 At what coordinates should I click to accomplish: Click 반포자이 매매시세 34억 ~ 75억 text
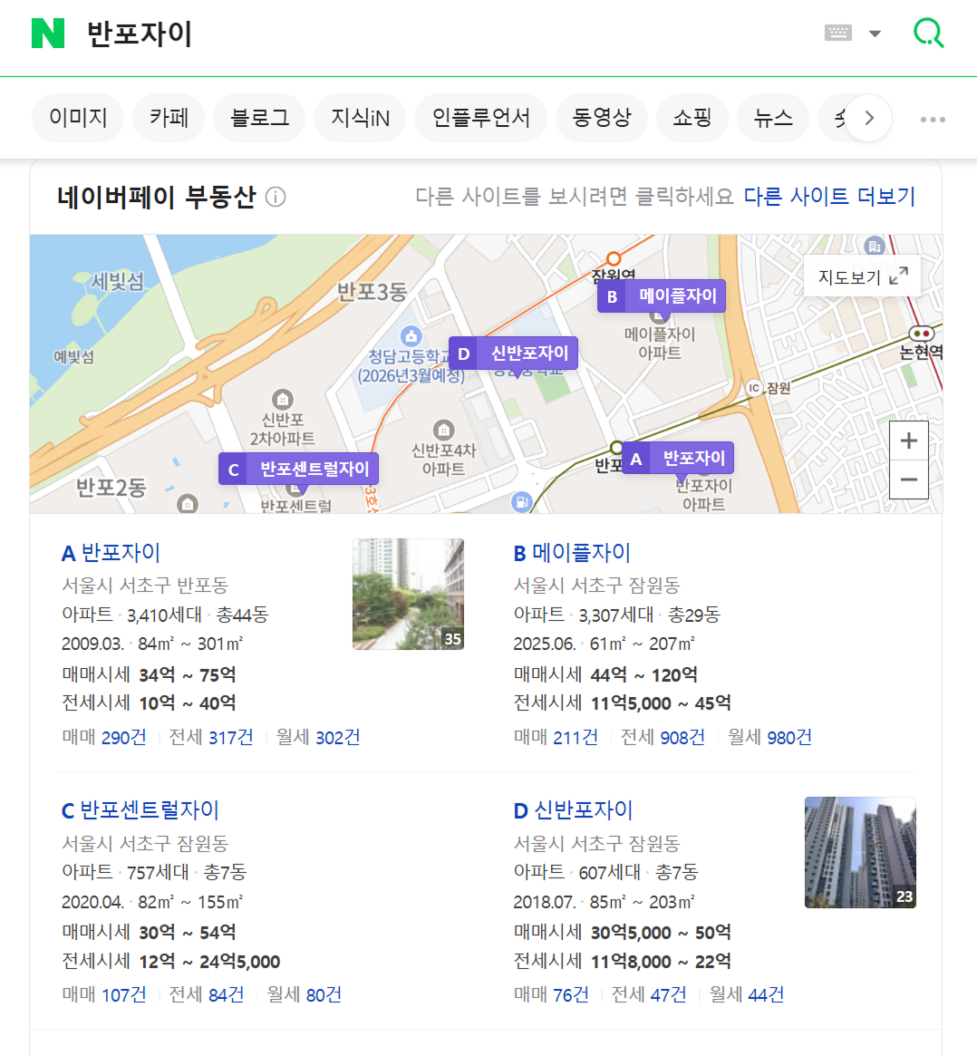(x=149, y=674)
